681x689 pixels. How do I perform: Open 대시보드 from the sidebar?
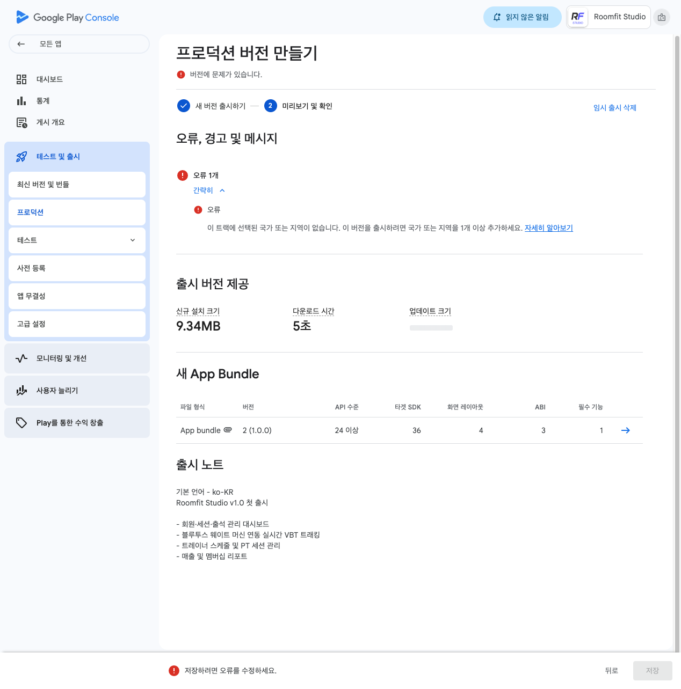click(x=49, y=79)
